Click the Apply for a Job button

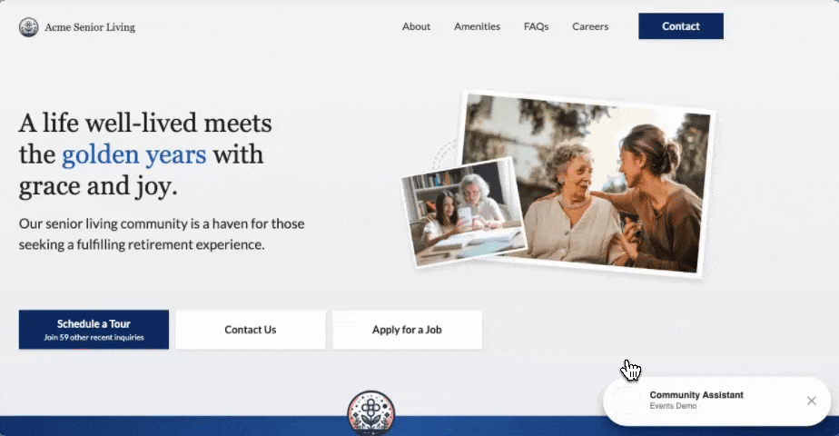click(407, 330)
